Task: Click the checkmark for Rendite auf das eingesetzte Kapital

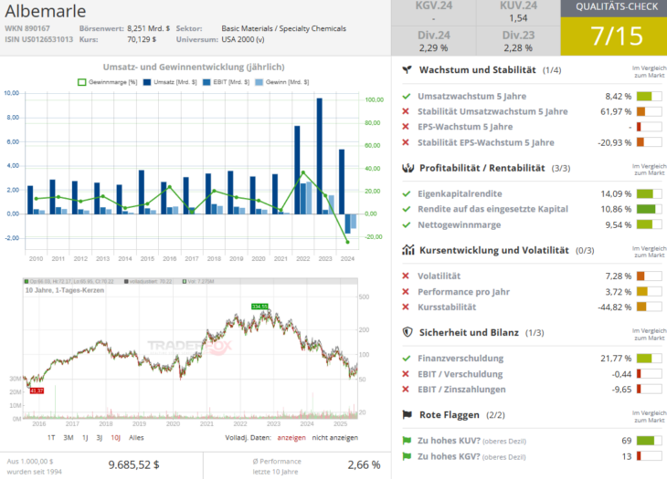Action: (407, 209)
